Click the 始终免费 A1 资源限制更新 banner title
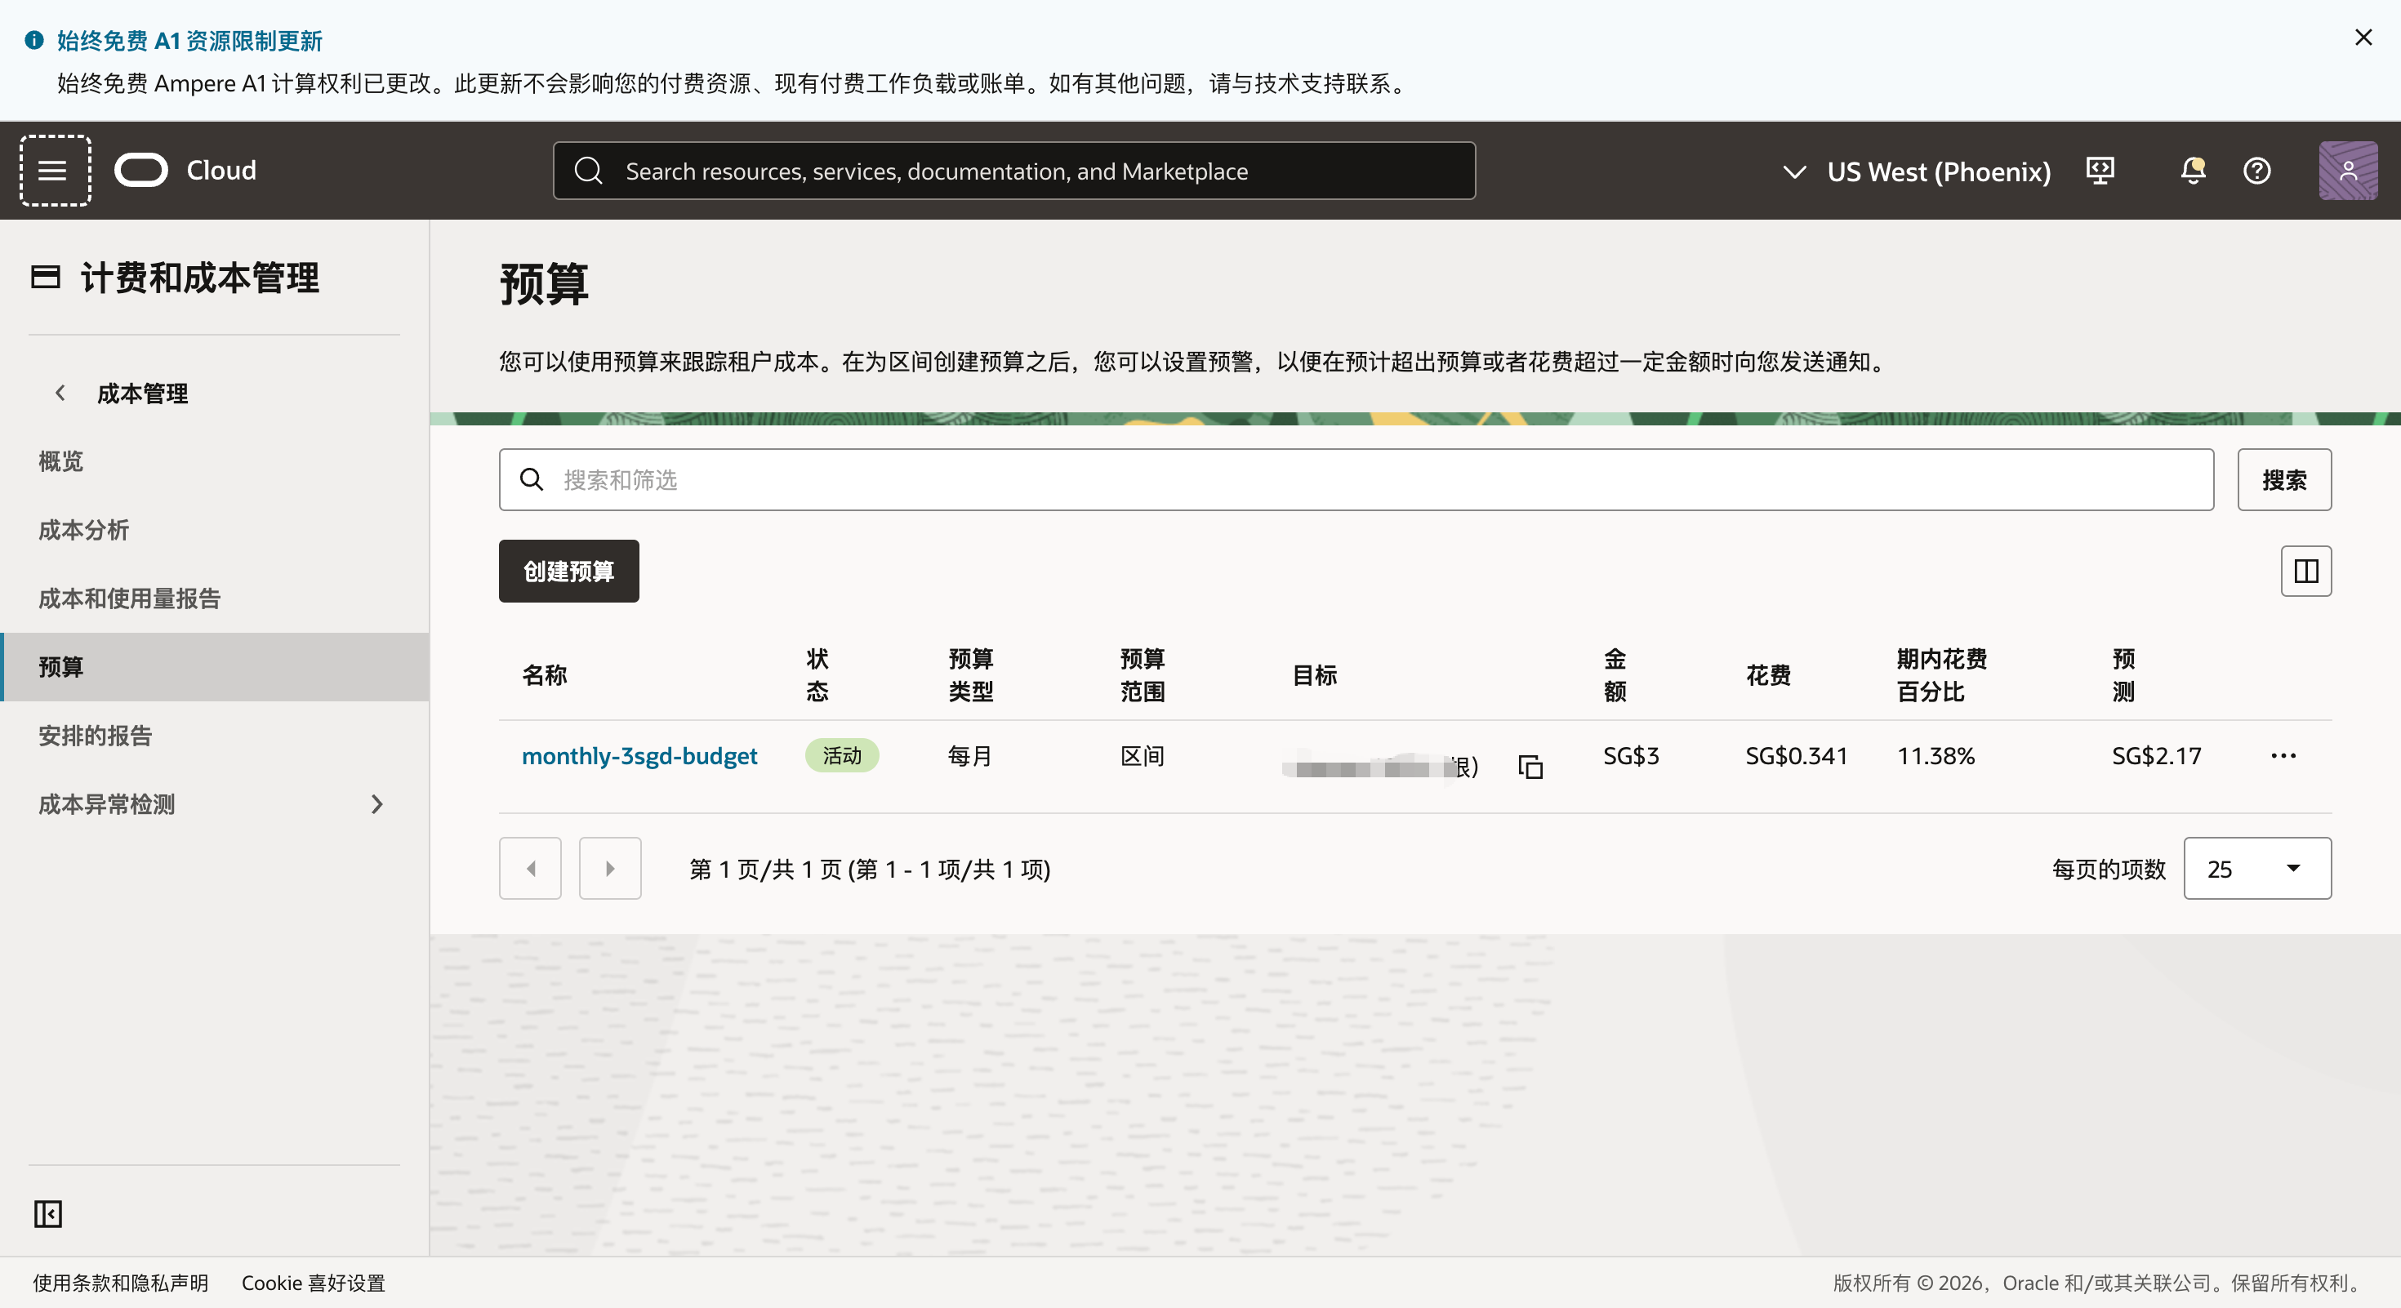 (x=190, y=41)
